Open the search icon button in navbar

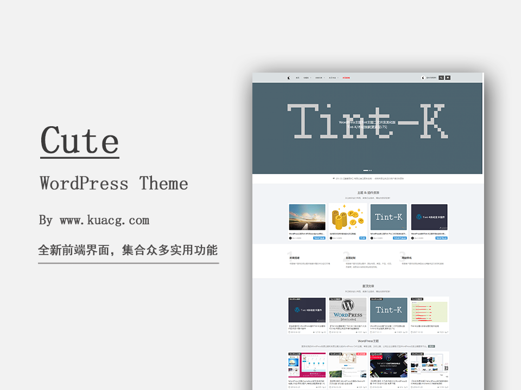tap(441, 77)
